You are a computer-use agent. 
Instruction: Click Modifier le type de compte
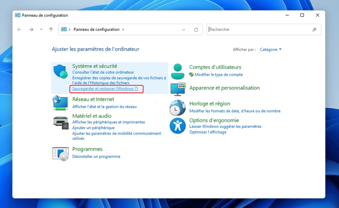coord(219,75)
